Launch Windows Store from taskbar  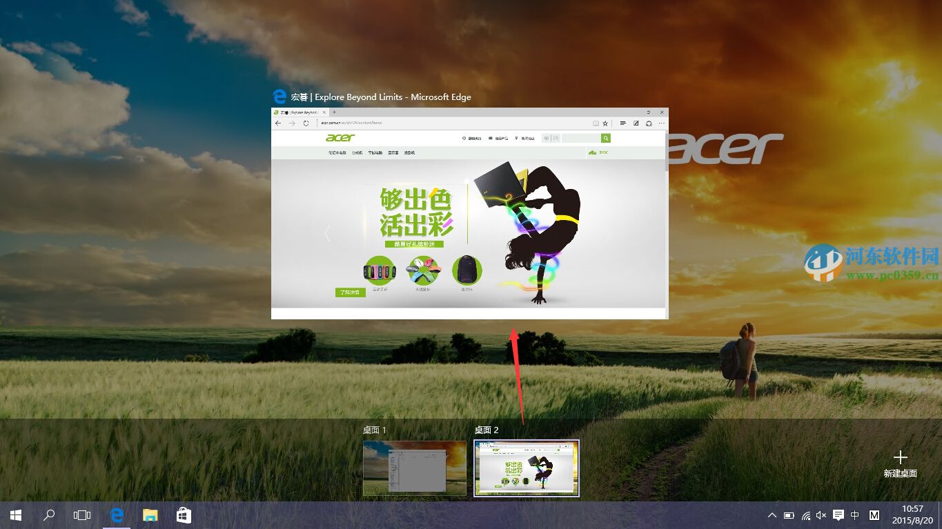coord(183,515)
